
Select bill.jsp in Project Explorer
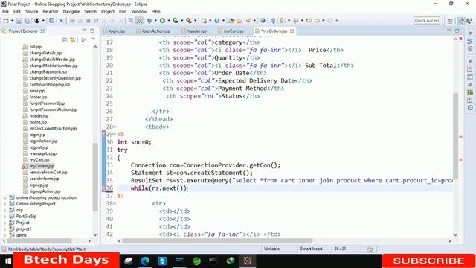point(35,47)
